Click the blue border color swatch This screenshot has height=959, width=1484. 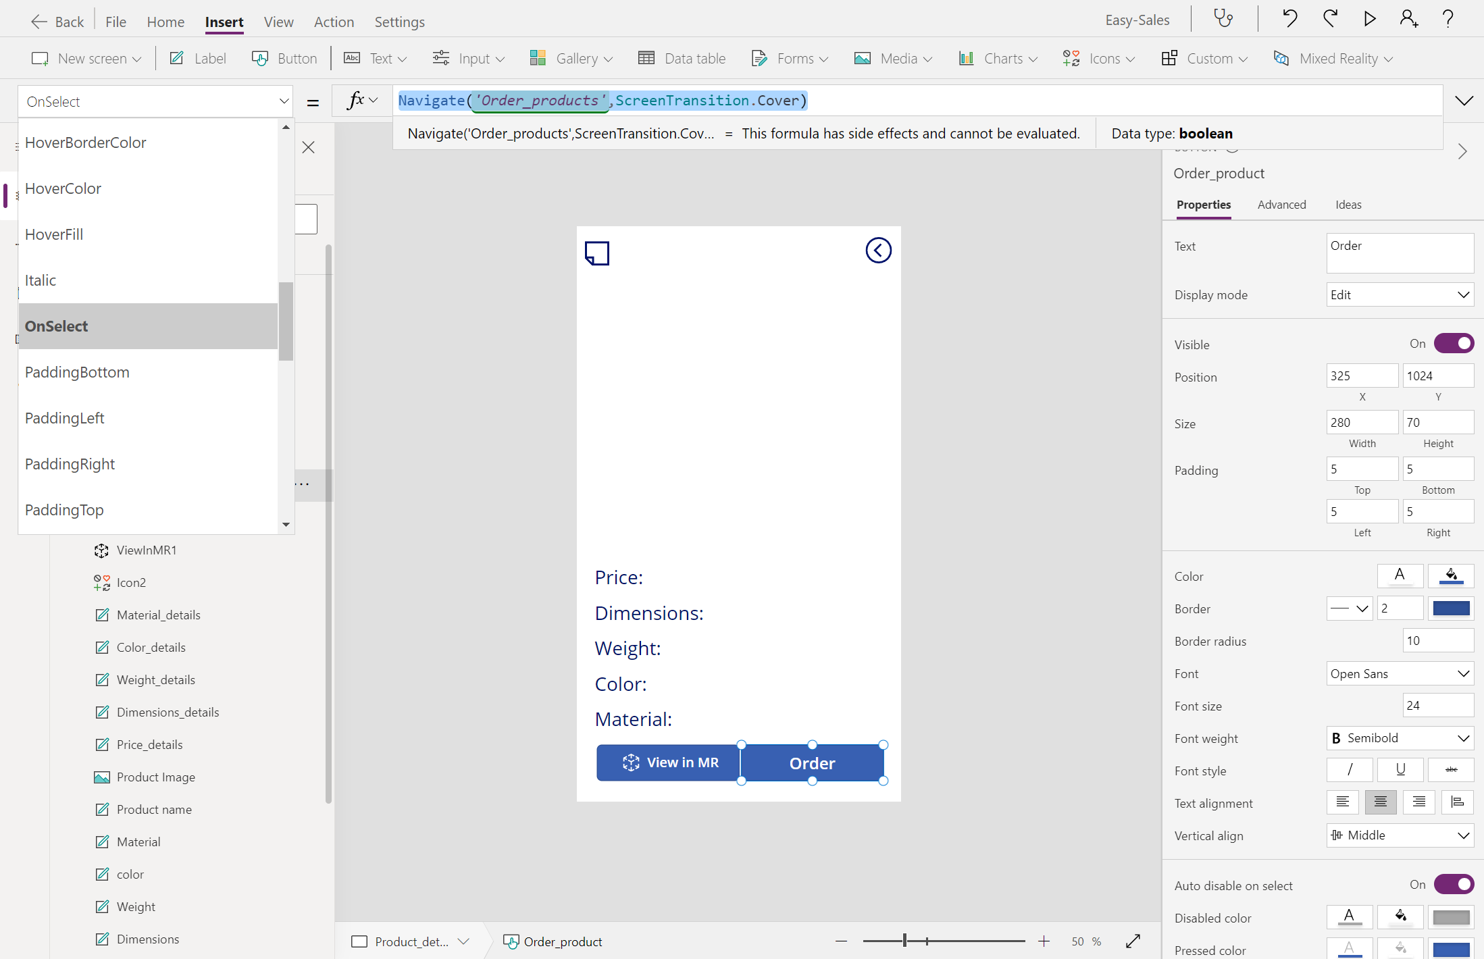(1451, 608)
